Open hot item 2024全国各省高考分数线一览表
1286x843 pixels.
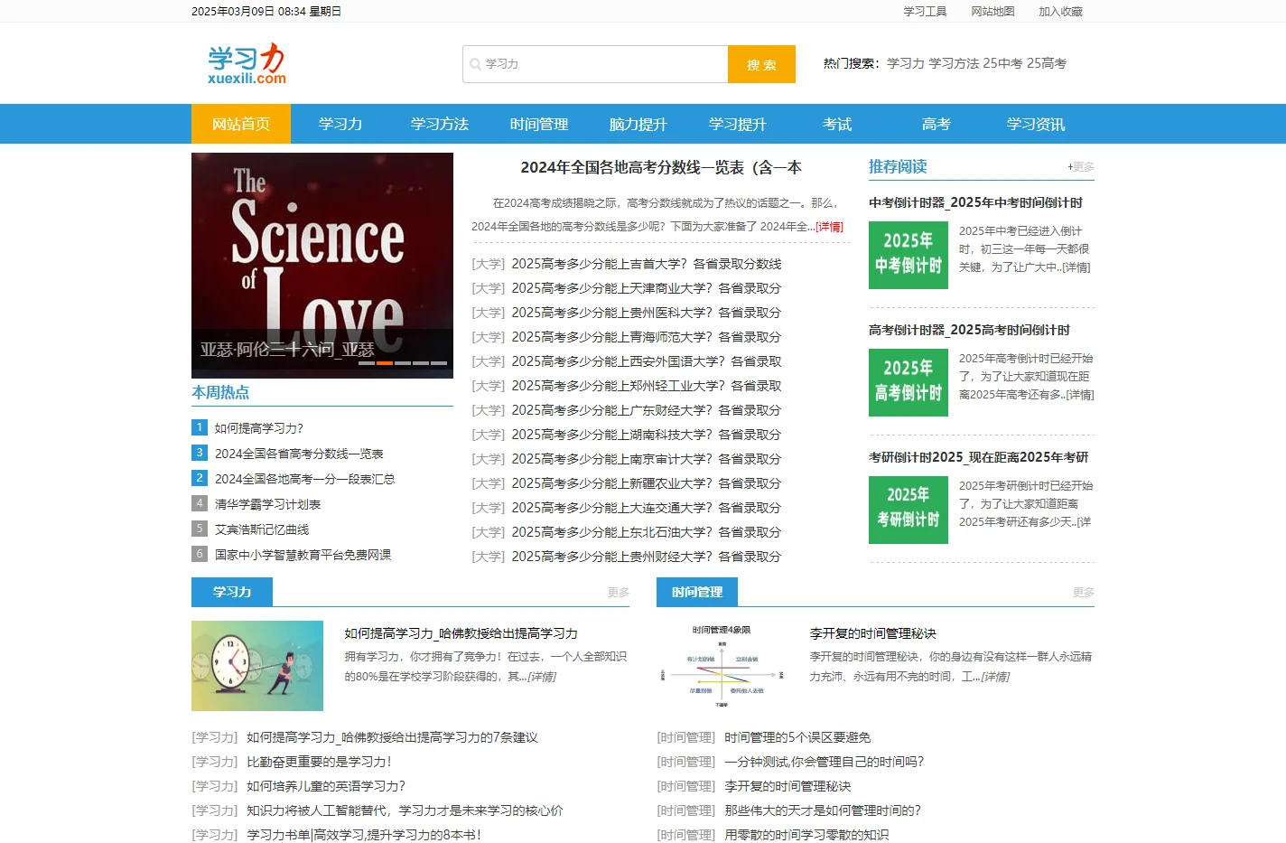299,454
